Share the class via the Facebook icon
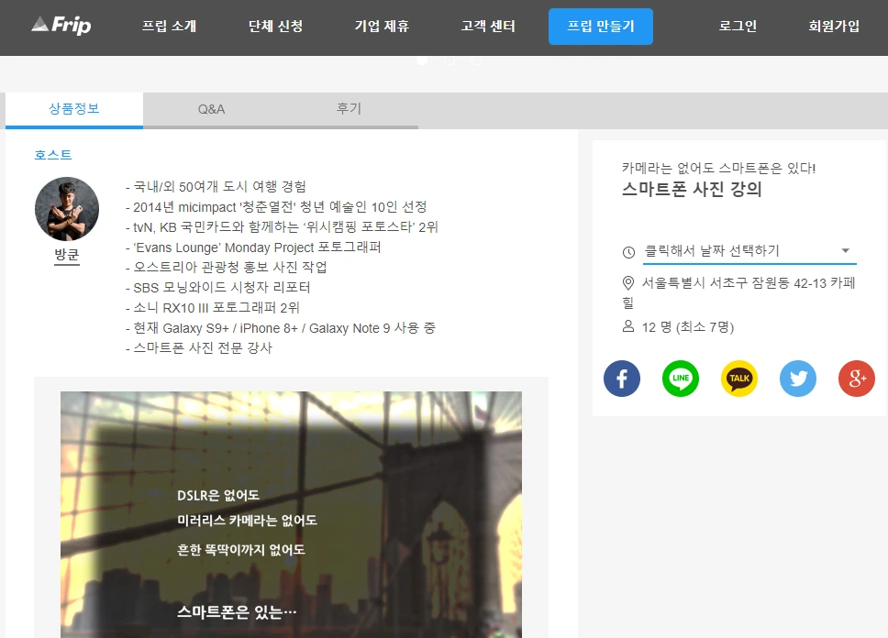This screenshot has width=888, height=638. point(622,379)
